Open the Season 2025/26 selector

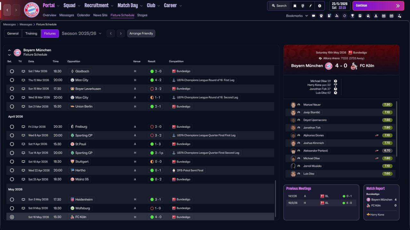pyautogui.click(x=82, y=34)
